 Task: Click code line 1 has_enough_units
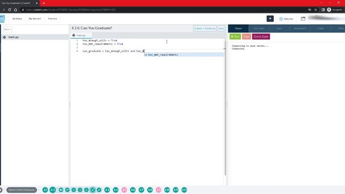click(100, 40)
